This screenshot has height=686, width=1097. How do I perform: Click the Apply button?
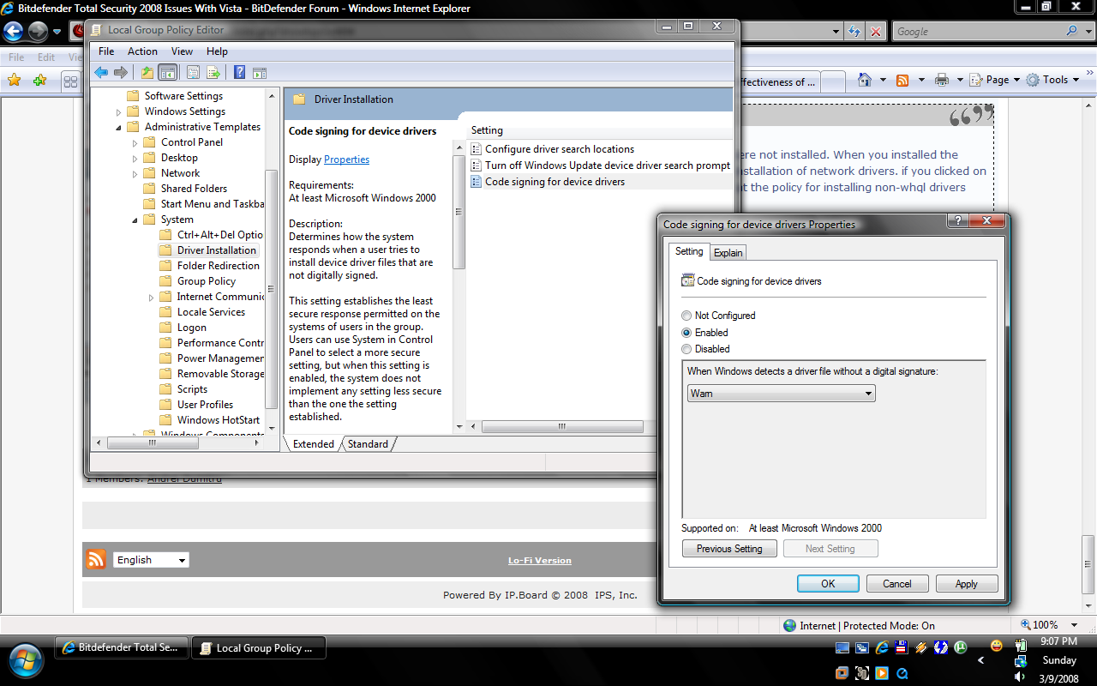(x=966, y=584)
